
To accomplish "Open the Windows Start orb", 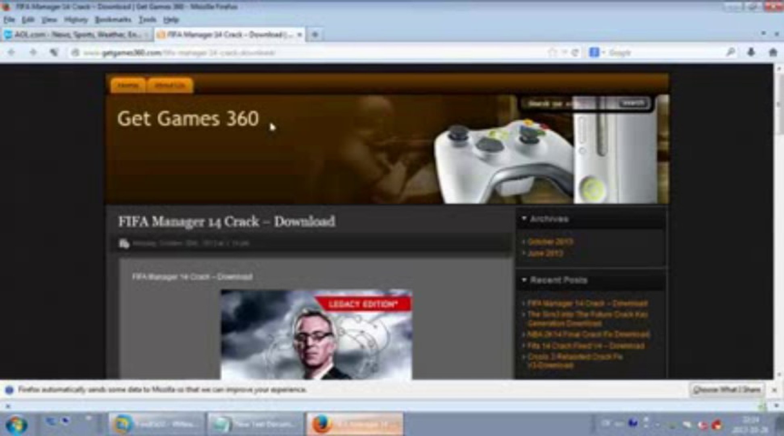I will pyautogui.click(x=16, y=424).
